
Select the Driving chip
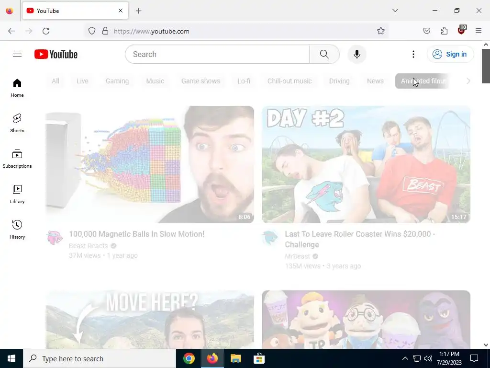click(339, 81)
